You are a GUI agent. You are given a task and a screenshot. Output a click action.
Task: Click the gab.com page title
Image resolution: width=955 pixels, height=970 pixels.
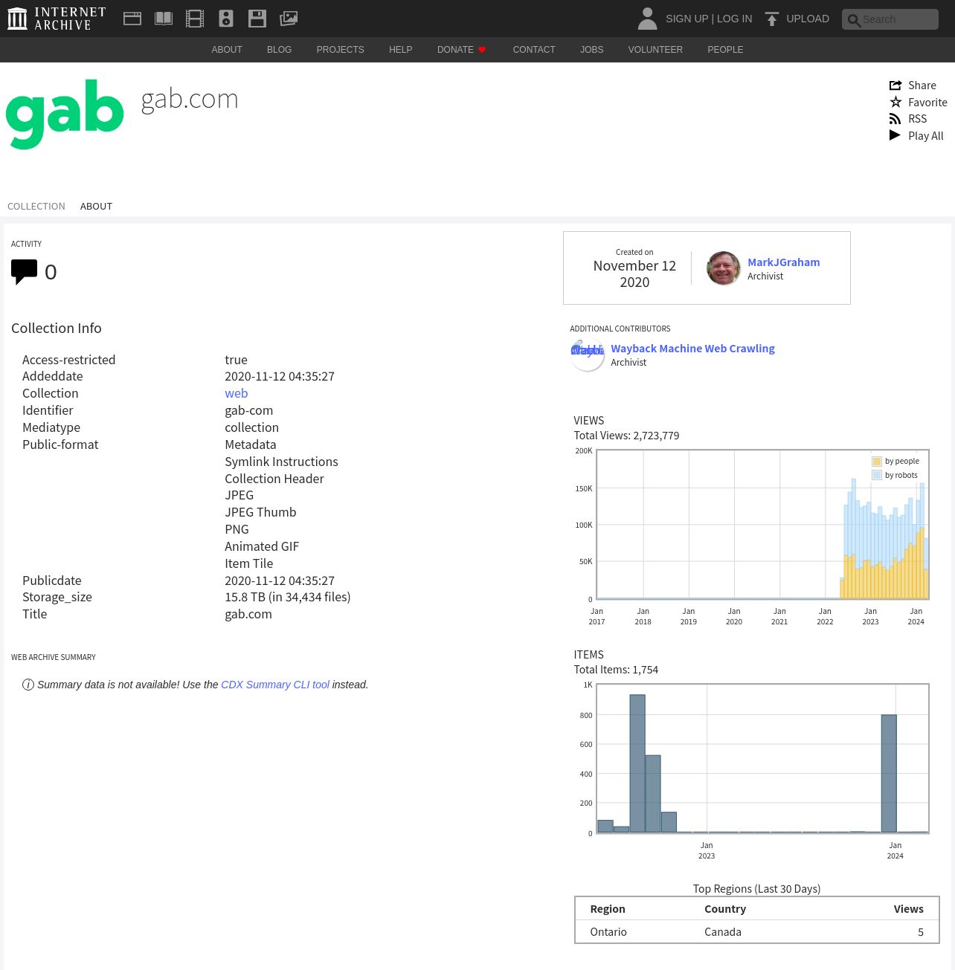click(190, 98)
